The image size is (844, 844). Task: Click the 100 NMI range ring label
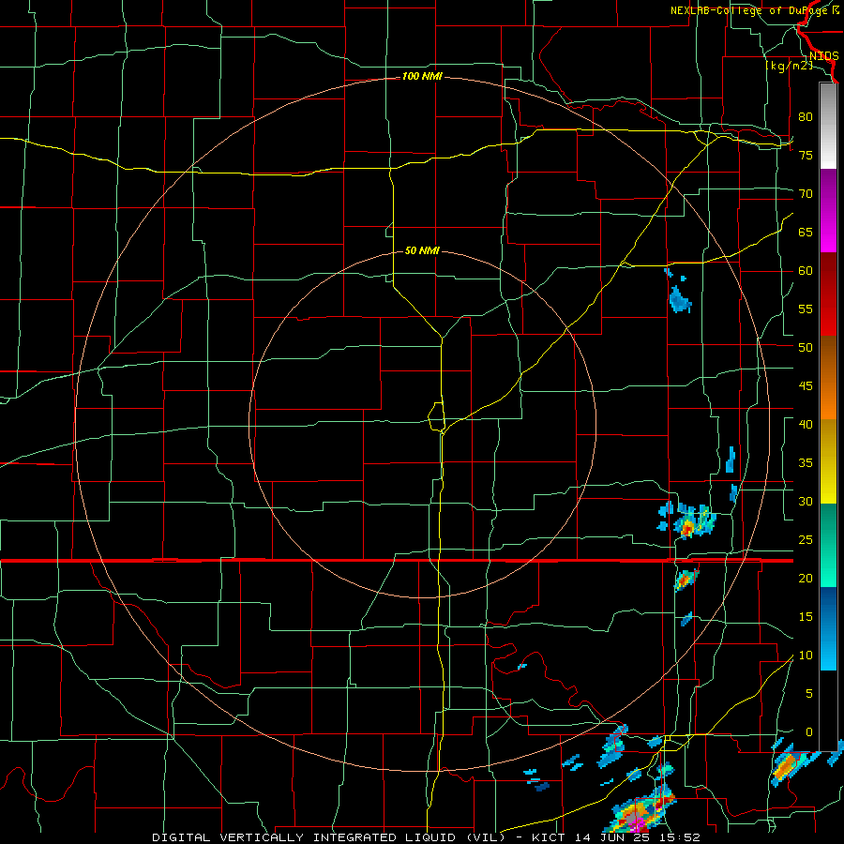[x=422, y=77]
